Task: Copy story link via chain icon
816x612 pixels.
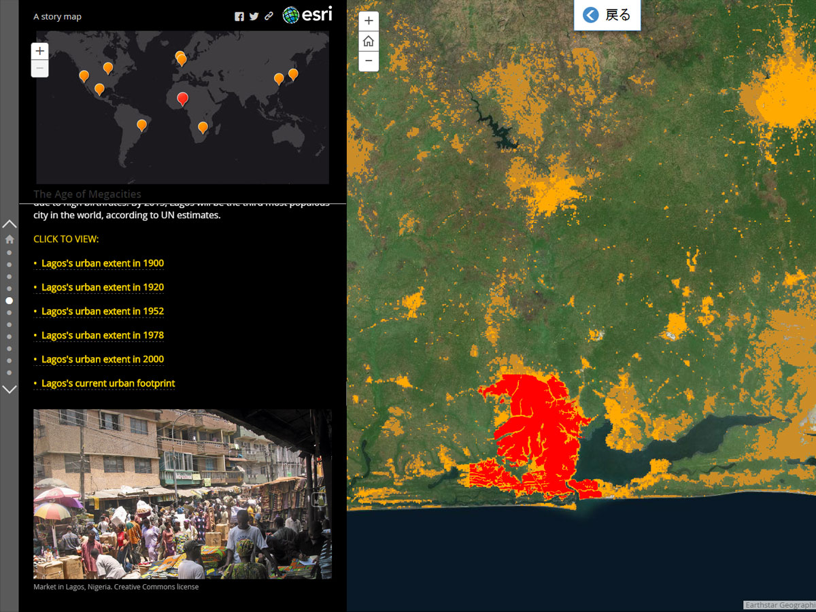Action: tap(269, 16)
